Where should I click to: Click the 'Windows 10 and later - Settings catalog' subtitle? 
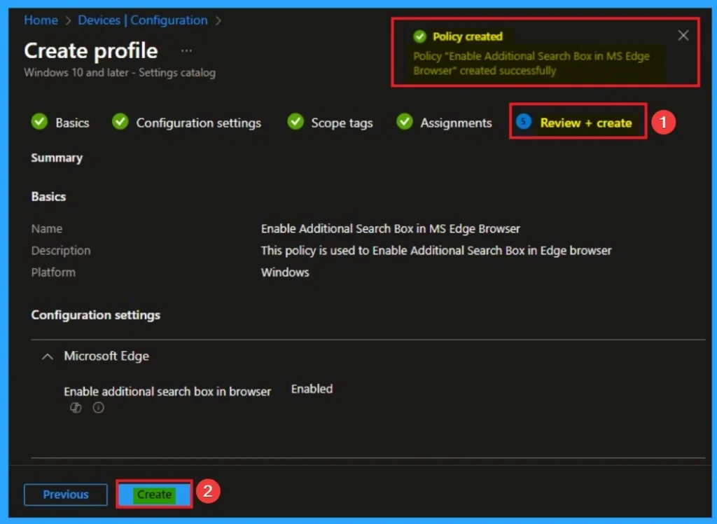[119, 73]
